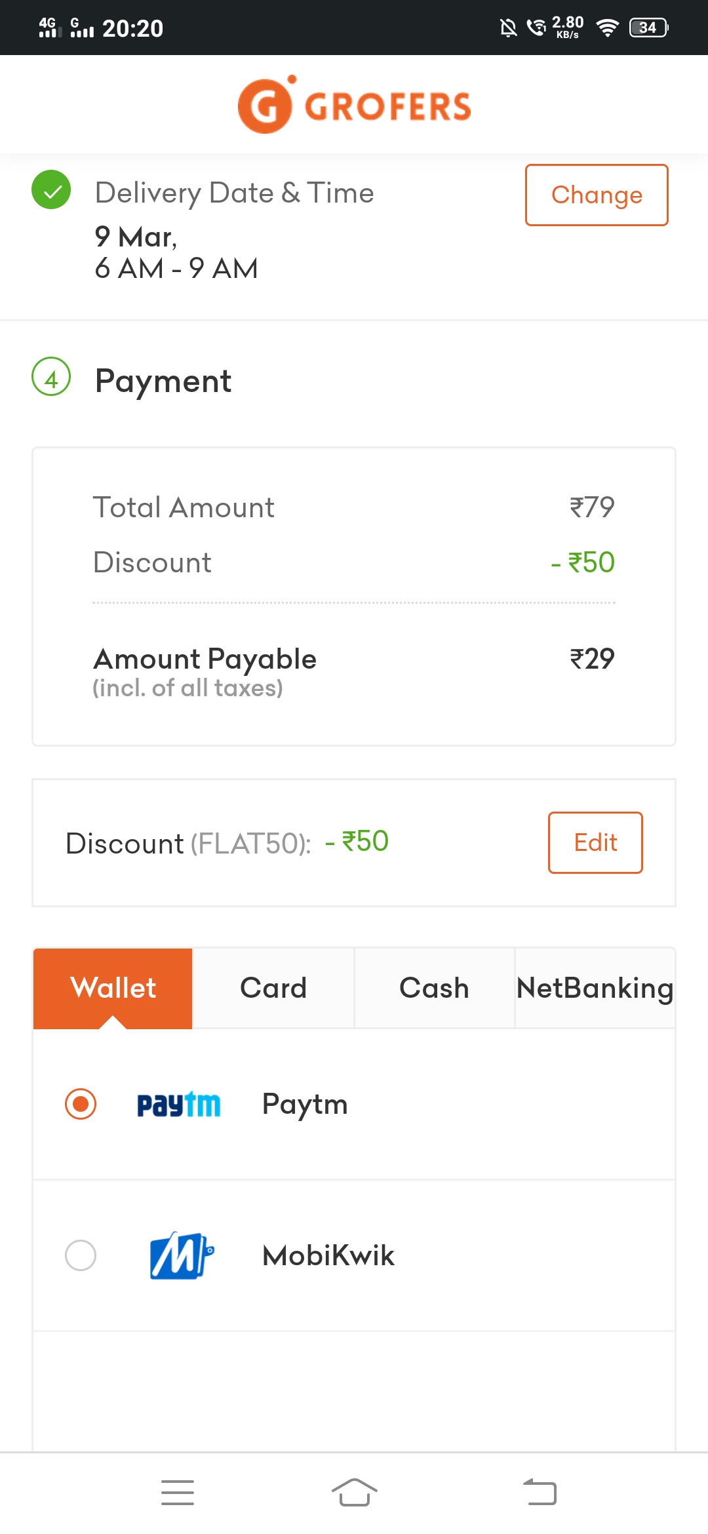The image size is (708, 1534).
Task: Tap the Android back navigation icon
Action: (x=540, y=1493)
